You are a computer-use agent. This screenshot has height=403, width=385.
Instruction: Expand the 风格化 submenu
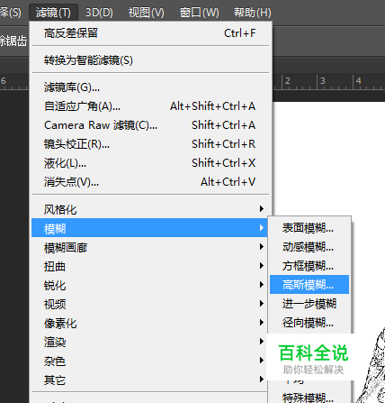click(x=149, y=209)
